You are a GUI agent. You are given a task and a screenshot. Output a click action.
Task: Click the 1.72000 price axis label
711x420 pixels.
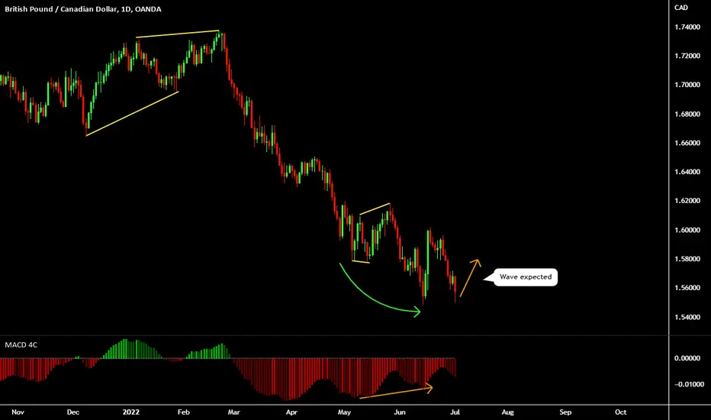pyautogui.click(x=687, y=56)
